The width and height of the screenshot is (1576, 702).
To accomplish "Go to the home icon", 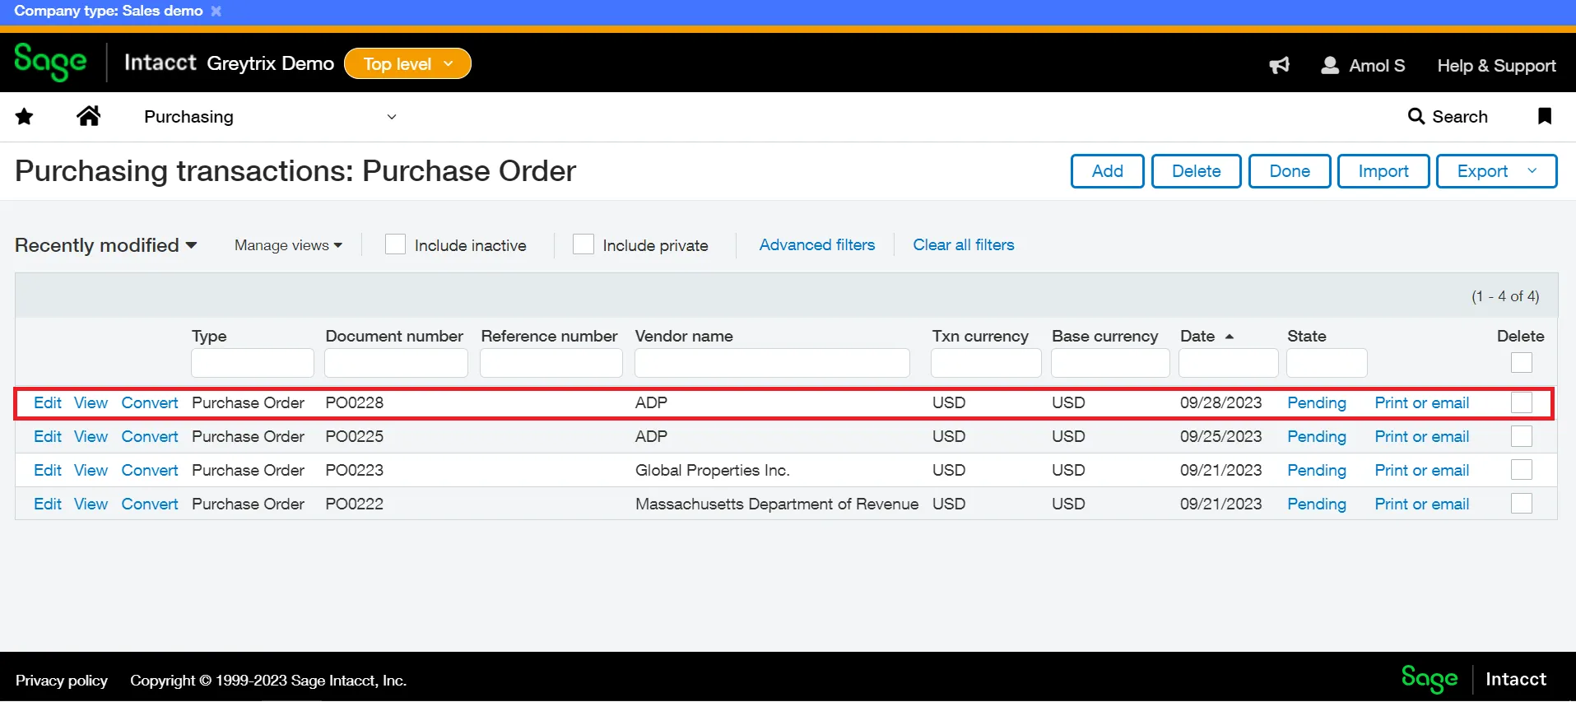I will [89, 116].
